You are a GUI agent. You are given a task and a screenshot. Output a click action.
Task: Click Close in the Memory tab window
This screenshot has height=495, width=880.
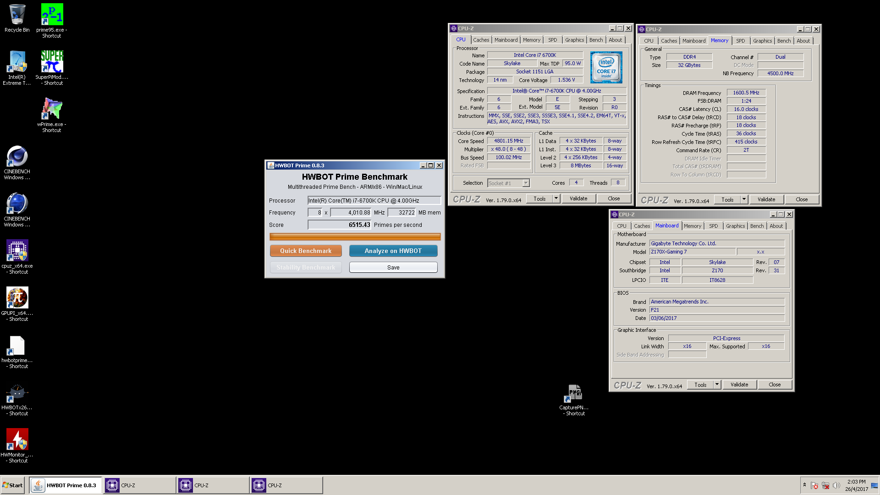point(802,199)
